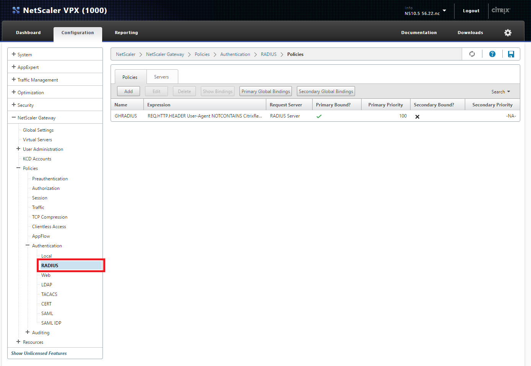The image size is (531, 366).
Task: Select TACACS authentication
Action: tap(49, 294)
